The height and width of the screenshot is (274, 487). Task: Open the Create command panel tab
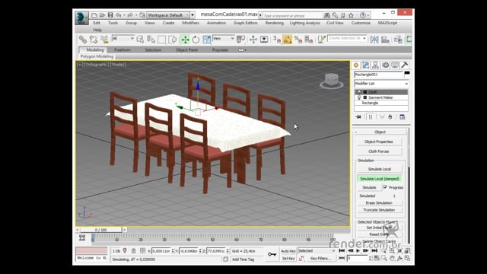click(x=356, y=65)
